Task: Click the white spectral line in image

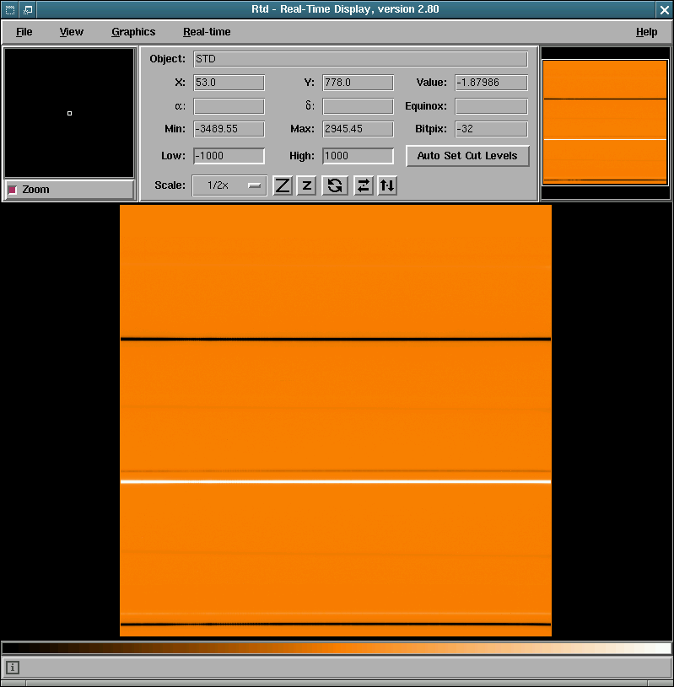Action: (x=336, y=482)
